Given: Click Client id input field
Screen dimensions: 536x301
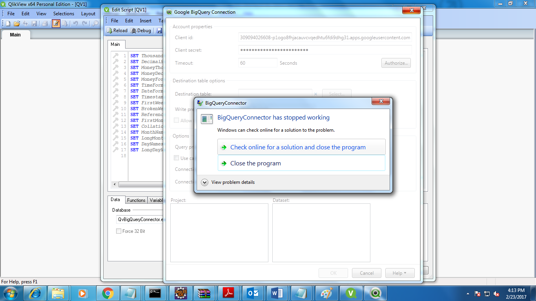Looking at the screenshot, I should pyautogui.click(x=325, y=38).
